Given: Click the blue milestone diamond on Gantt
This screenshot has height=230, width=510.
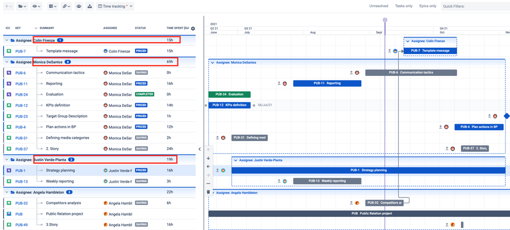Looking at the screenshot, I should [507, 116].
